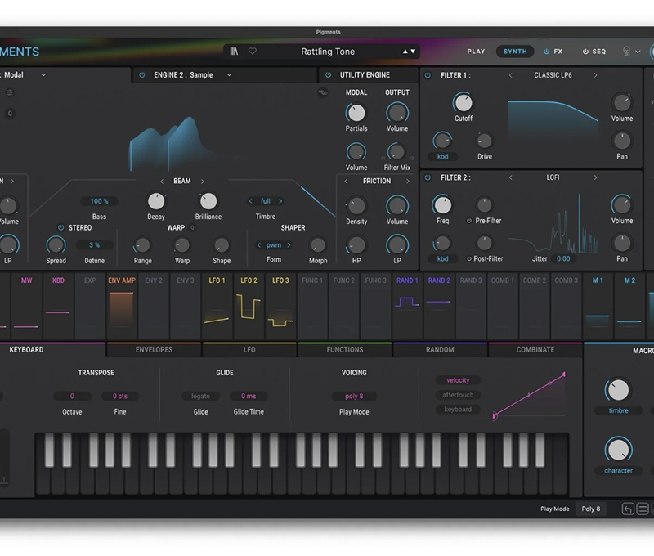The width and height of the screenshot is (654, 556).
Task: Select the MW modulation source
Action: coord(26,306)
